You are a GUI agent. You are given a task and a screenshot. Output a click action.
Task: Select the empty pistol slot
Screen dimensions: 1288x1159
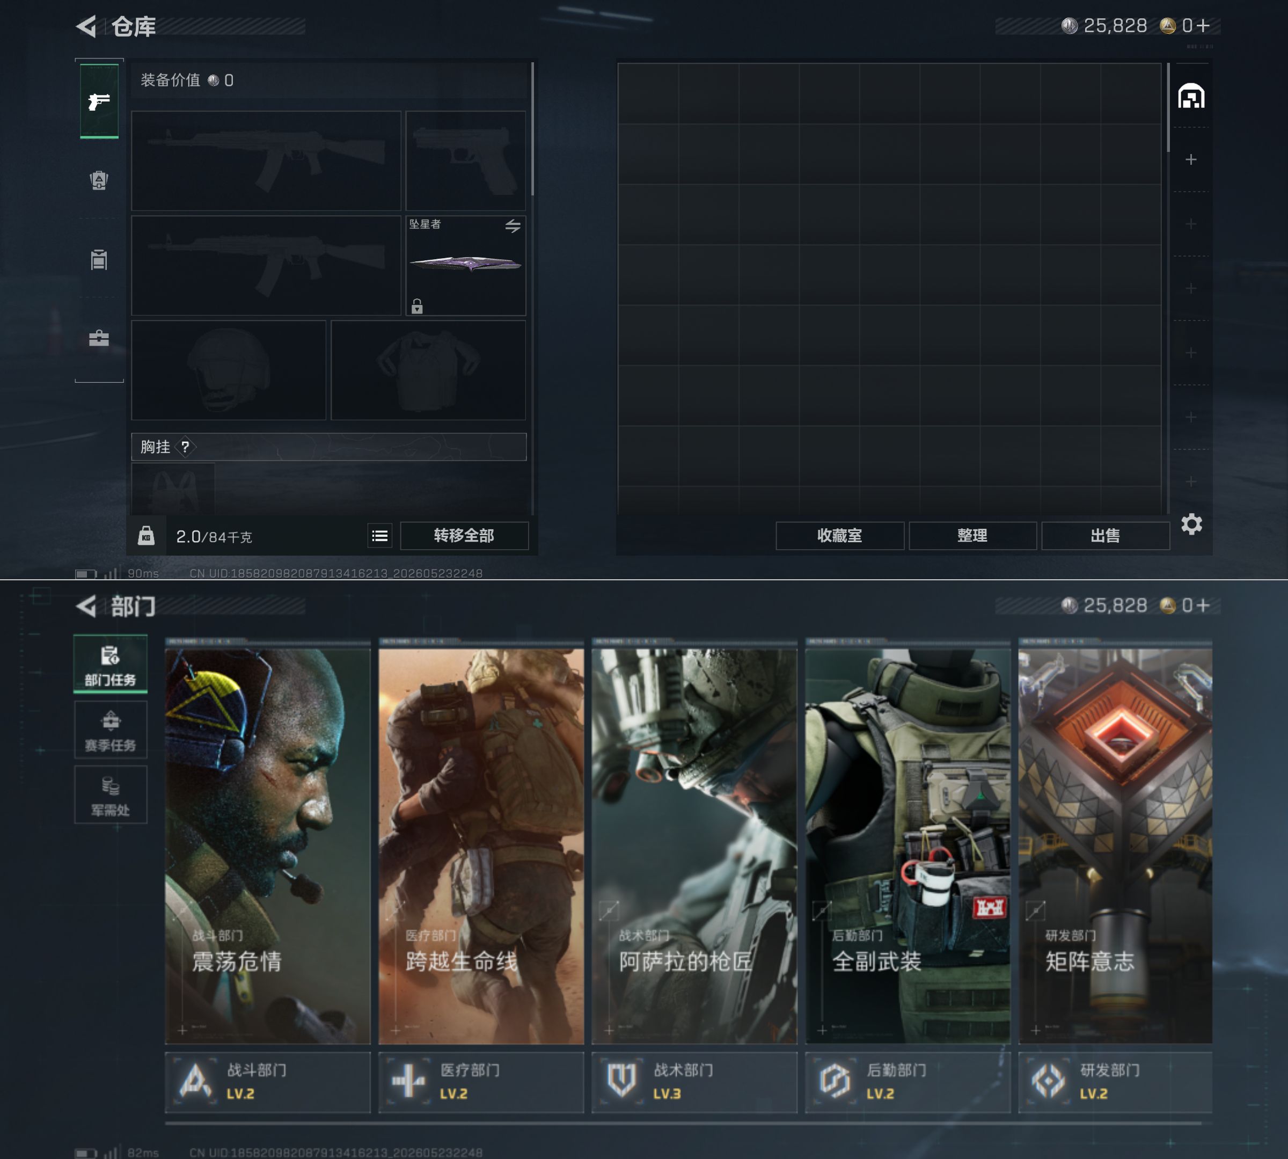pos(466,161)
